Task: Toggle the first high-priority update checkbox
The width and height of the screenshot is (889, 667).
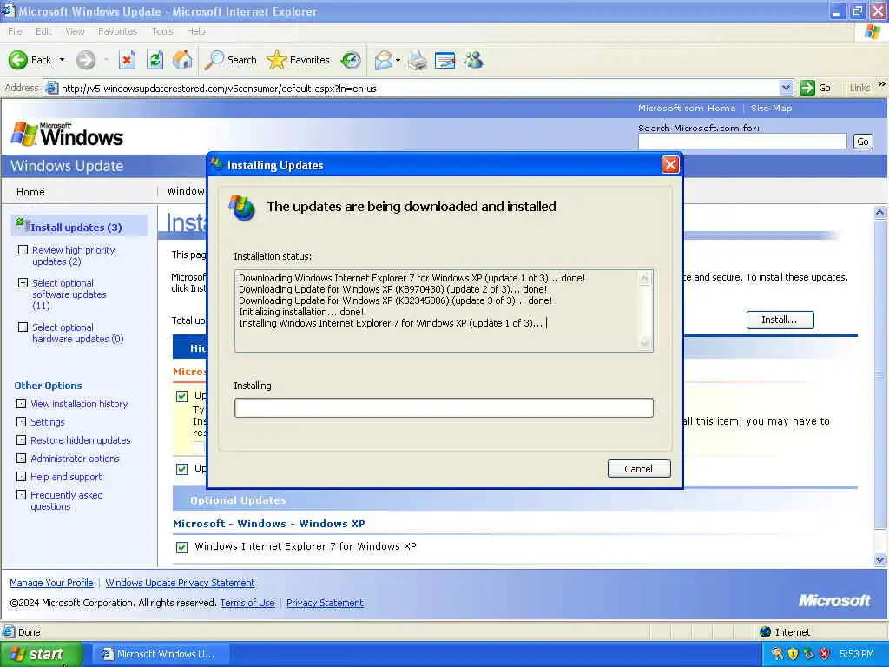Action: 182,396
